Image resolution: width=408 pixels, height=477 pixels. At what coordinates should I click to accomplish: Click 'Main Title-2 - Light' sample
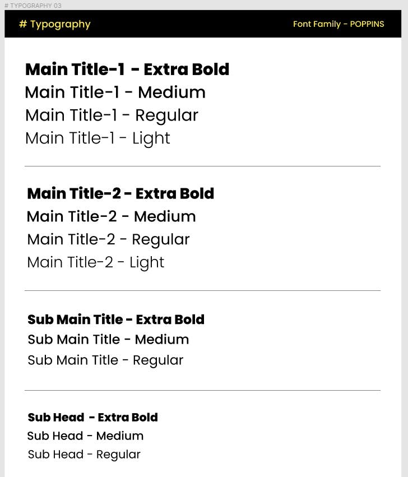[96, 263]
